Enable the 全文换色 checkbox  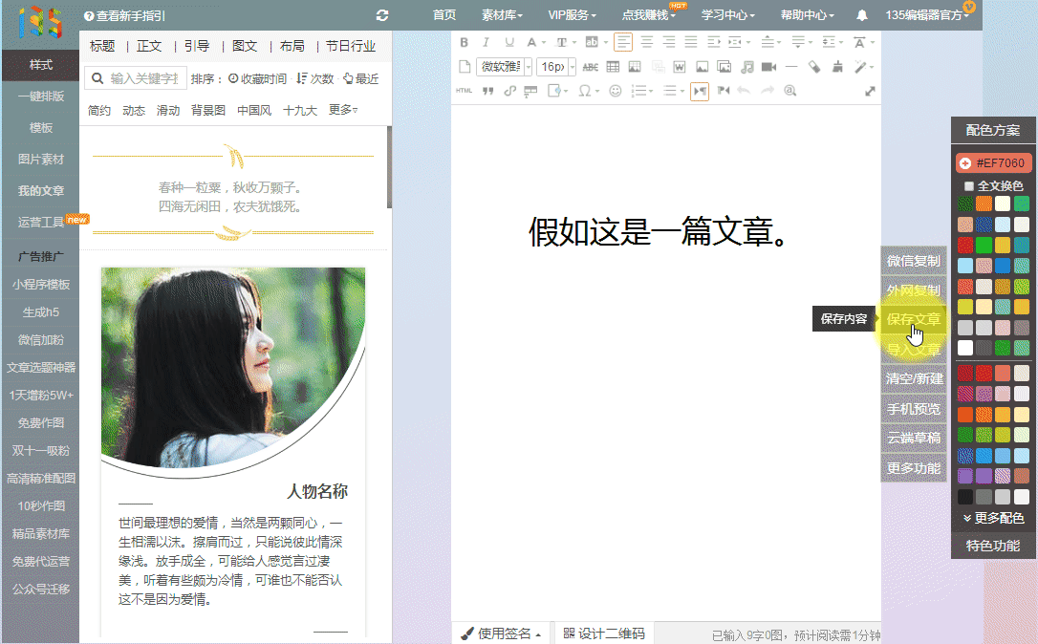(x=969, y=185)
